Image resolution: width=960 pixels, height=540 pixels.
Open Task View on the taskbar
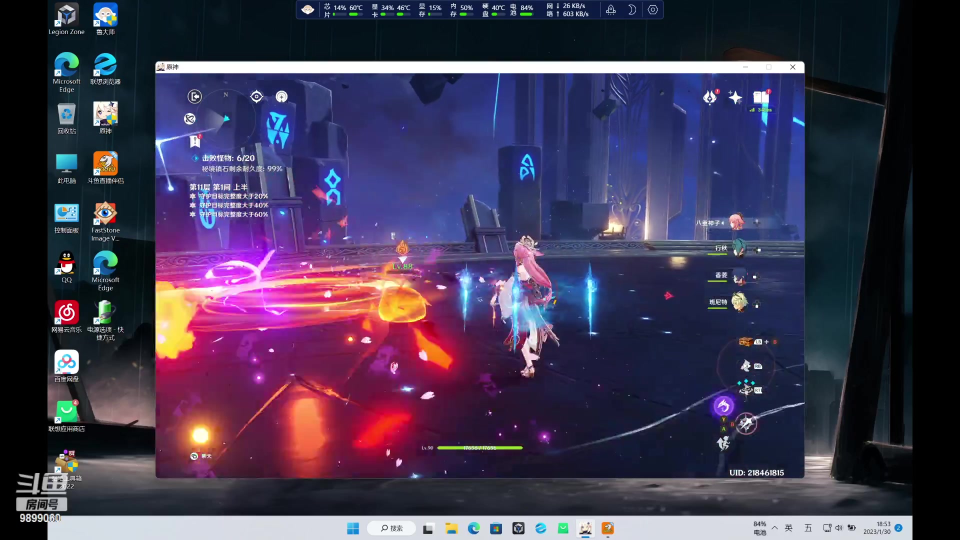(428, 528)
